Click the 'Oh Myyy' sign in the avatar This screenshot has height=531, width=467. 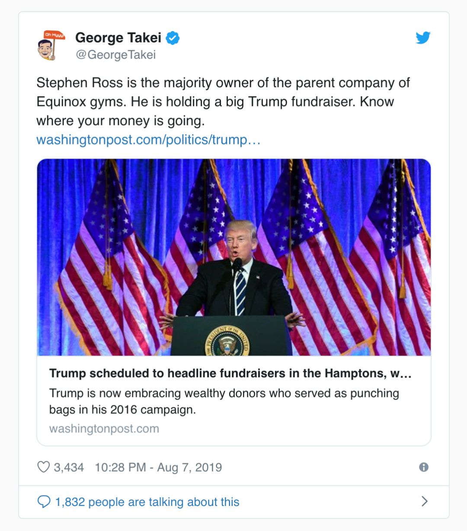pyautogui.click(x=54, y=35)
